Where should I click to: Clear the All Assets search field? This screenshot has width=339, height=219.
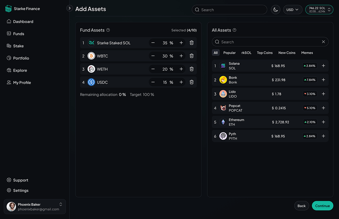(323, 42)
